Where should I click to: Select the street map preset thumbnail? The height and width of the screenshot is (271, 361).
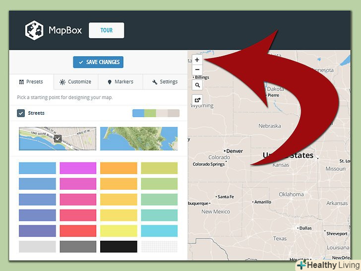click(58, 139)
